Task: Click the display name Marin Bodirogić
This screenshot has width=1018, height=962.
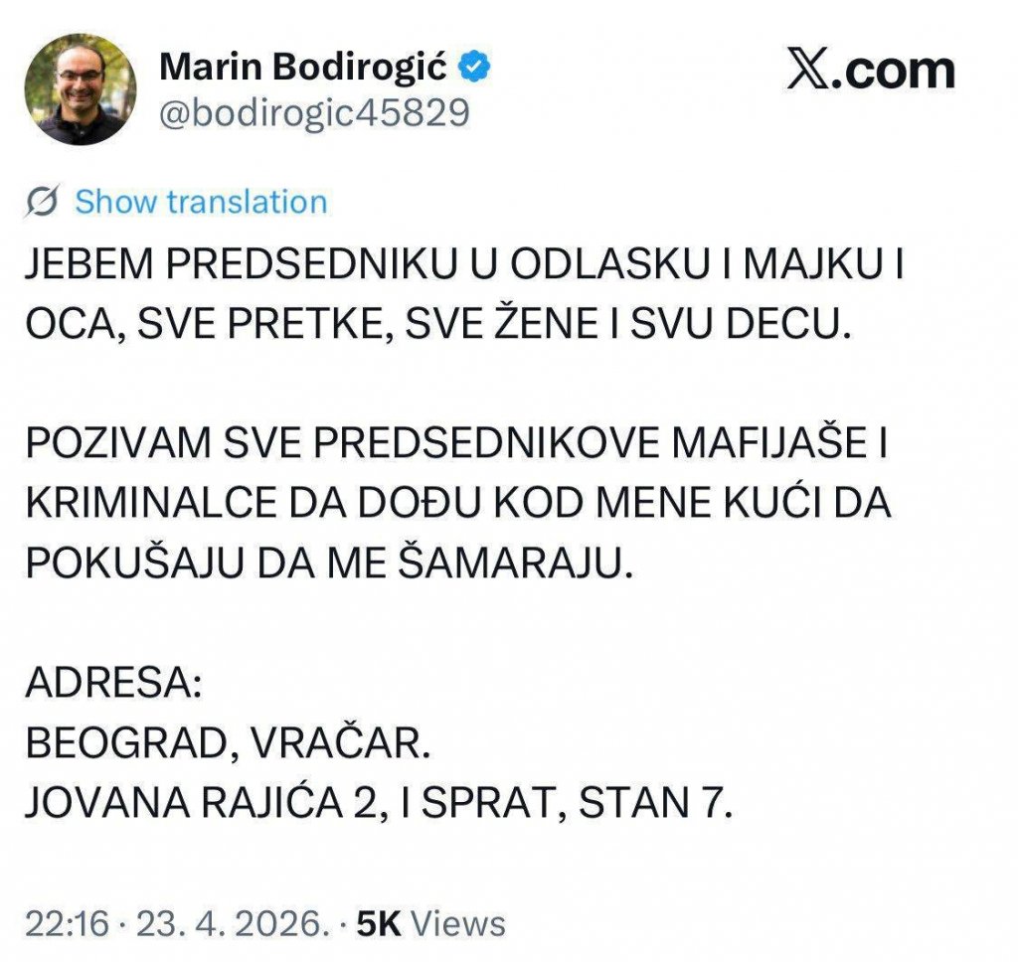Action: pos(304,62)
